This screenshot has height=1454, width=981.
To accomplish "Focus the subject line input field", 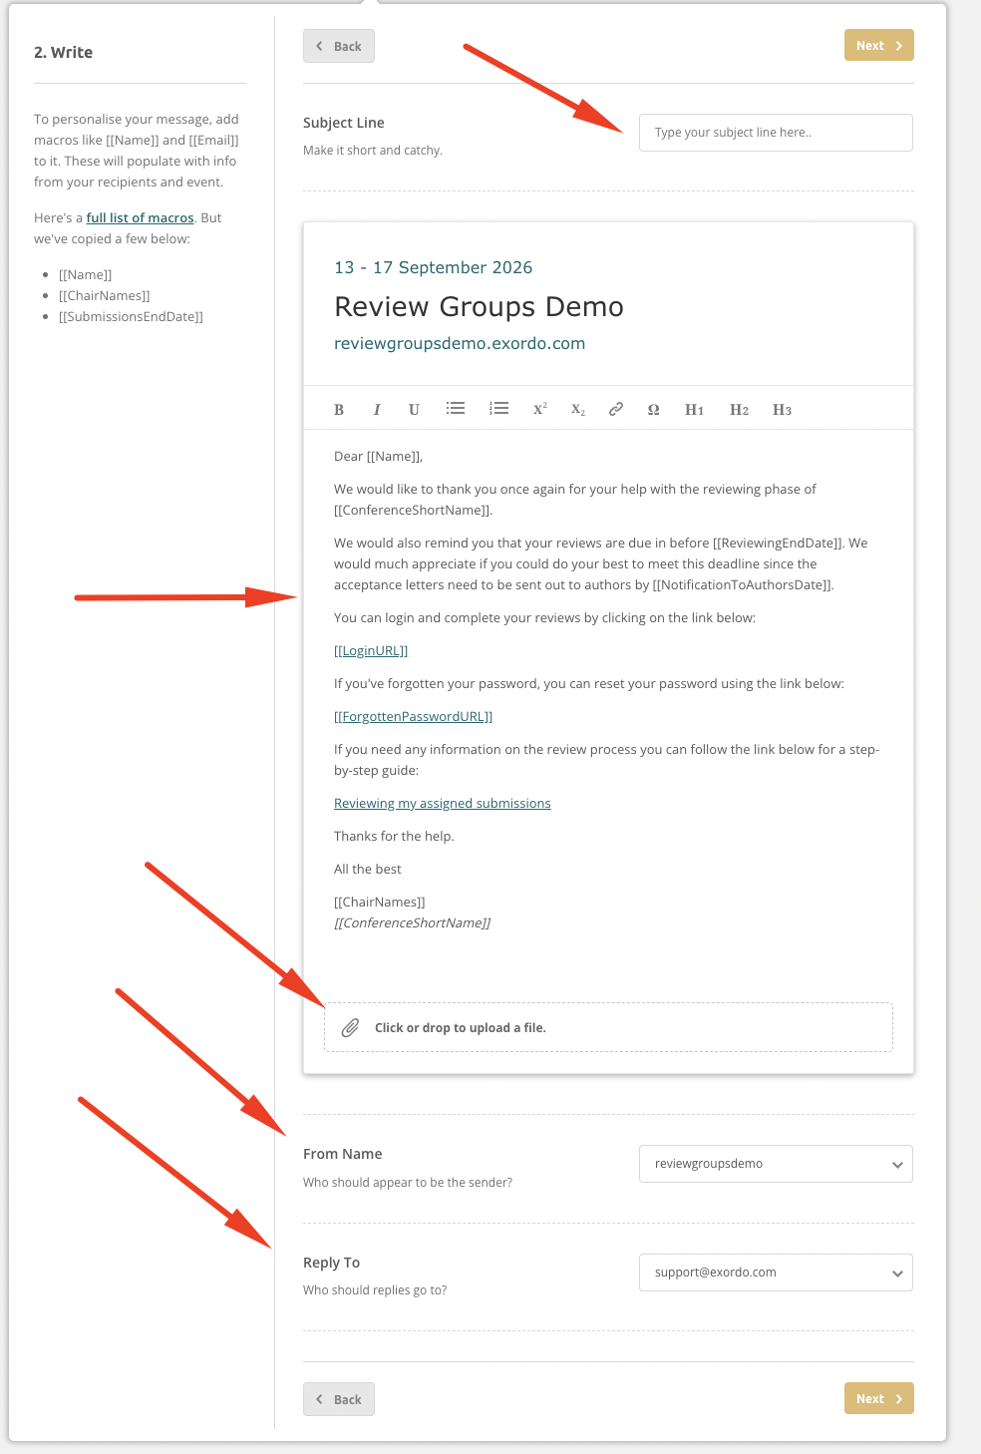I will click(x=776, y=133).
